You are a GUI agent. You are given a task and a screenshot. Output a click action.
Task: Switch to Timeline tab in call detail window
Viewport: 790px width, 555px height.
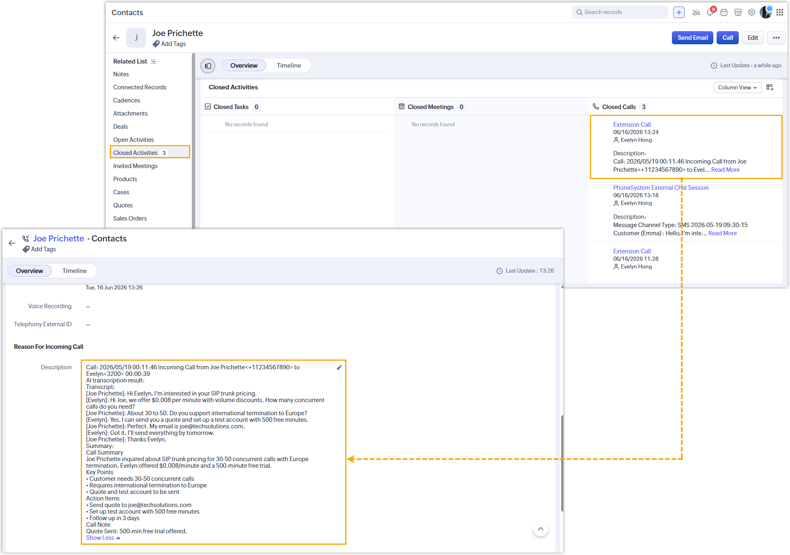[75, 271]
